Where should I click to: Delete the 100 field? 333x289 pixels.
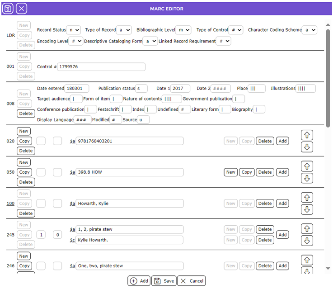pyautogui.click(x=26, y=213)
